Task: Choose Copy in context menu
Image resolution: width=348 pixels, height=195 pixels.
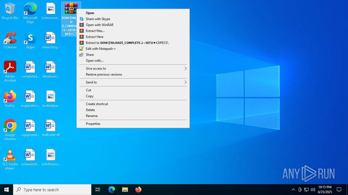Action: click(133, 96)
